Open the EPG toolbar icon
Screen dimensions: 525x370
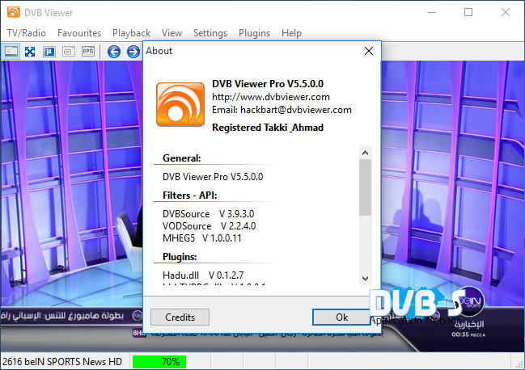(88, 52)
